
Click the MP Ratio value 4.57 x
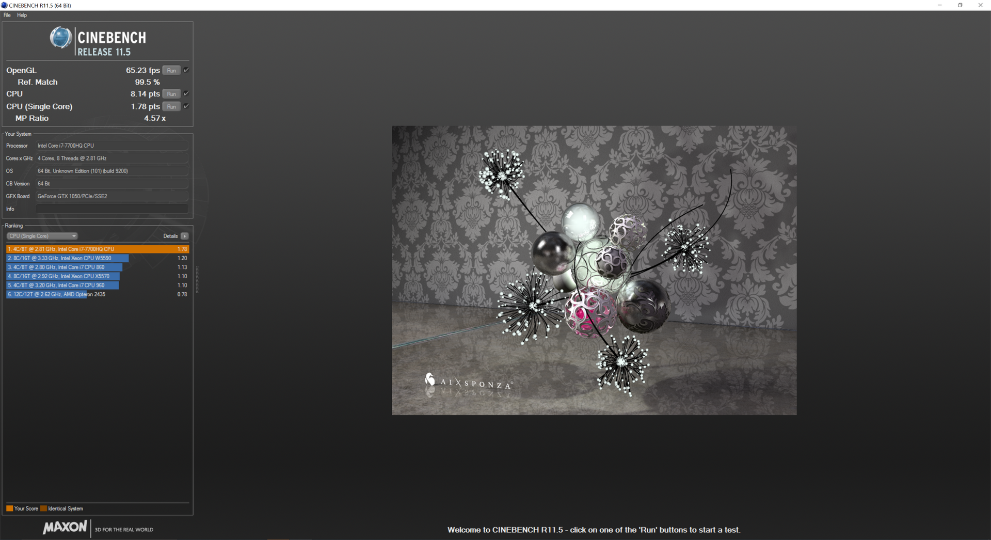pyautogui.click(x=155, y=118)
